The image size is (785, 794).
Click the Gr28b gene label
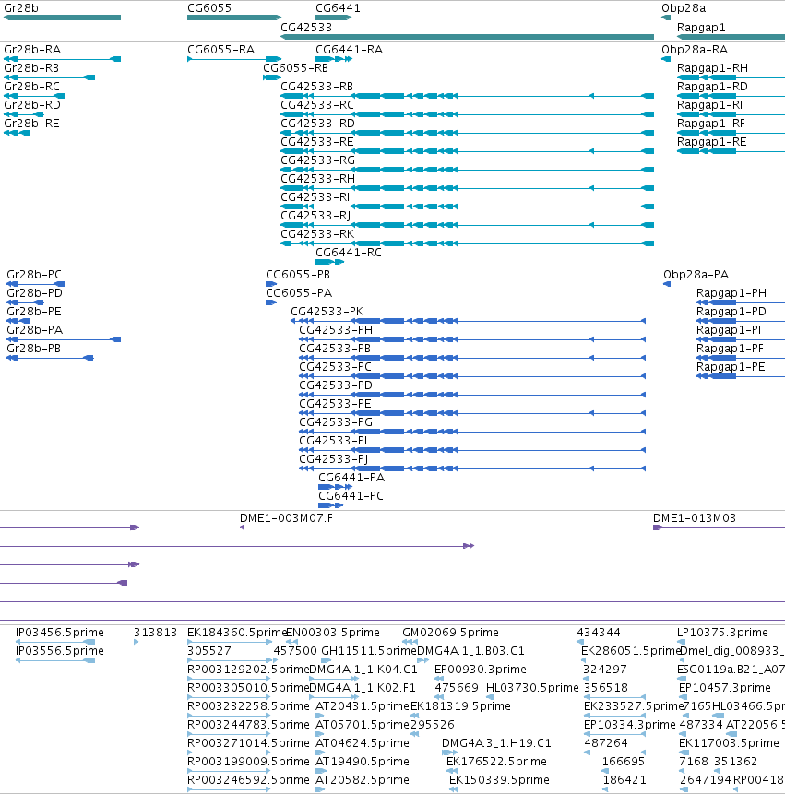click(21, 8)
